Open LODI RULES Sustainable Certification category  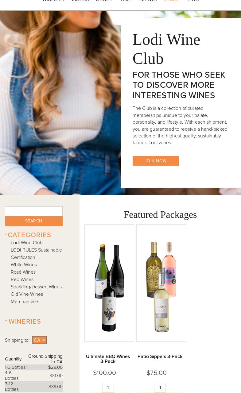(x=36, y=254)
